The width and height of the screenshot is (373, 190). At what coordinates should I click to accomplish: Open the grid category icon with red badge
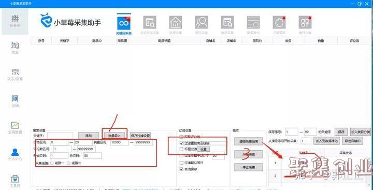305,23
